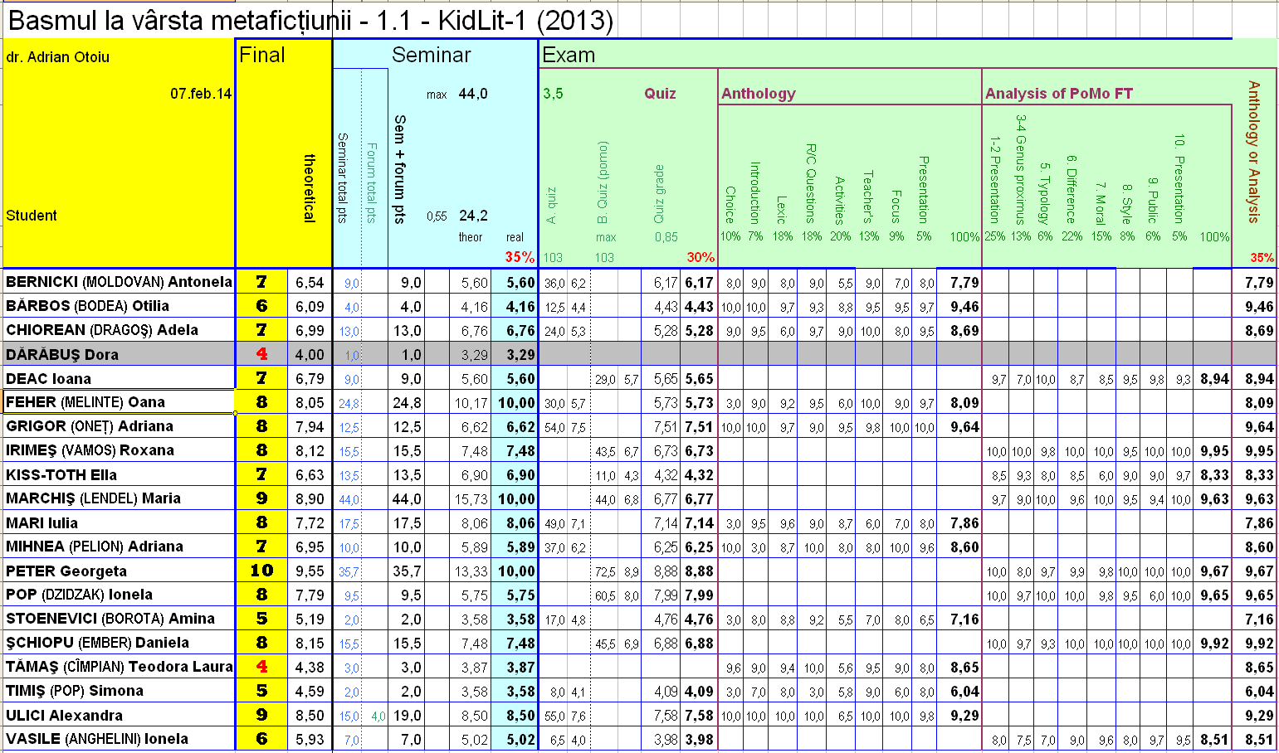The height and width of the screenshot is (753, 1279).
Task: Select quiz grade 8,88 for PETER Georgeta
Action: point(699,571)
